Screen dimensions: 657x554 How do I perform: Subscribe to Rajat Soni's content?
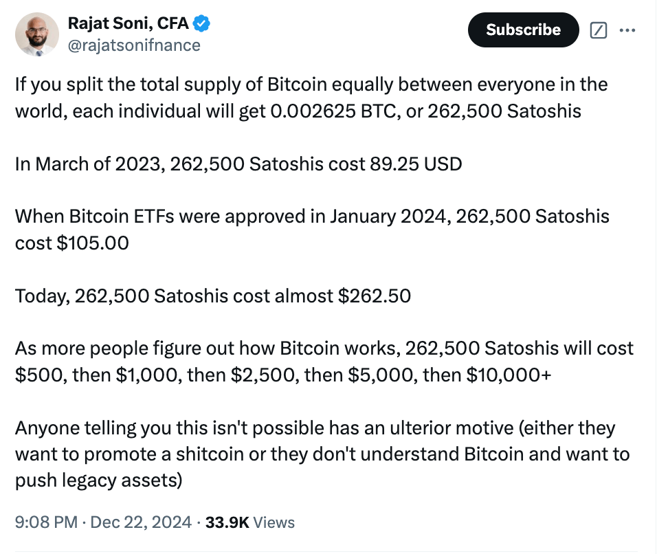pos(523,30)
